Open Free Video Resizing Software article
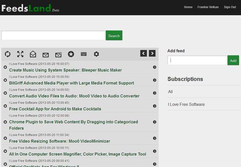The width and height of the screenshot is (241, 167). pos(60,141)
